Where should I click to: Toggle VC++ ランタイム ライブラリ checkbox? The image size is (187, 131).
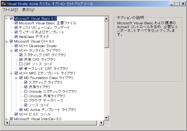(16, 50)
